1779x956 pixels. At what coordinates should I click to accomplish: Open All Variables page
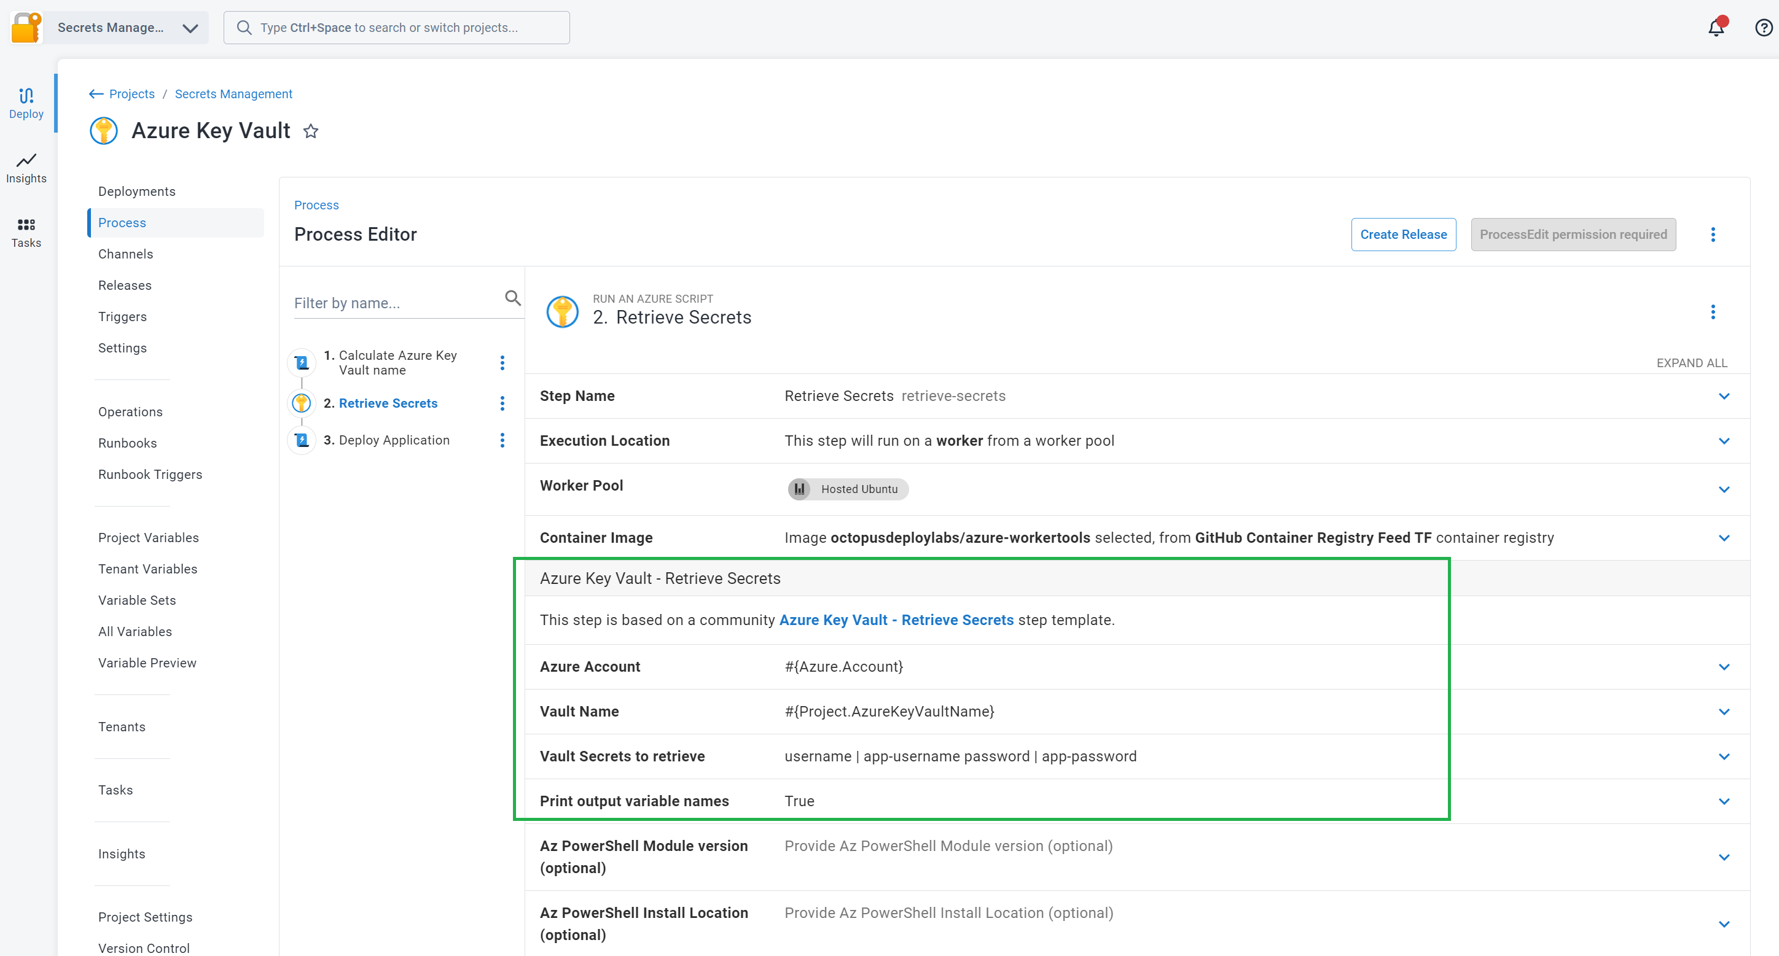135,632
